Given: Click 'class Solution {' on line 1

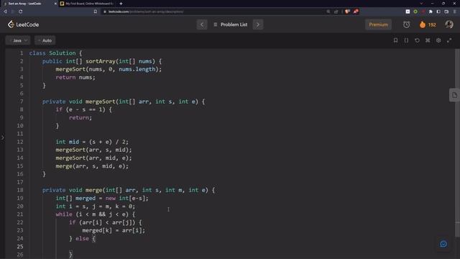Looking at the screenshot, I should (x=56, y=53).
